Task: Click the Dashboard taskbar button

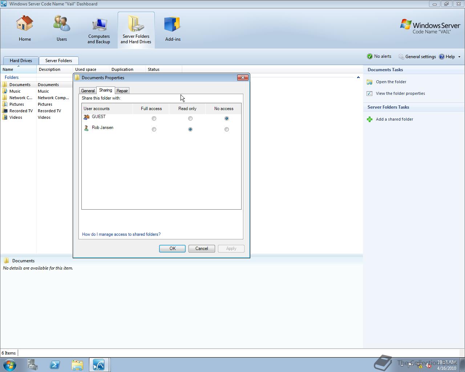Action: 99,365
